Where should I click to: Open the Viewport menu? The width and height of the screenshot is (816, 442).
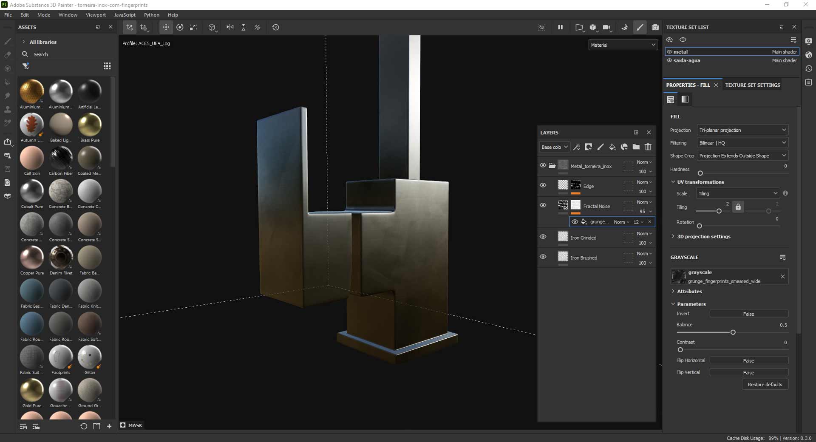pos(96,15)
